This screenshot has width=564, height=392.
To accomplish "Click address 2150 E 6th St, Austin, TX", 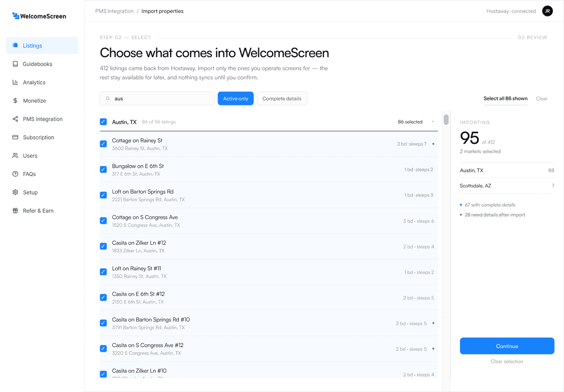I will [138, 302].
